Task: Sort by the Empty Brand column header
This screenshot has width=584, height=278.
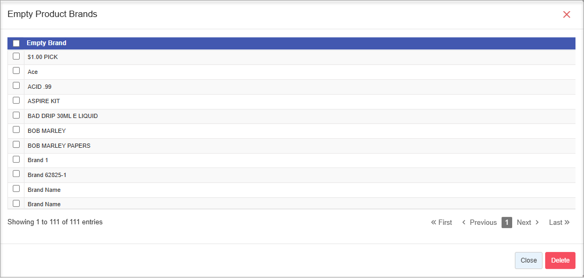Action: pos(46,44)
